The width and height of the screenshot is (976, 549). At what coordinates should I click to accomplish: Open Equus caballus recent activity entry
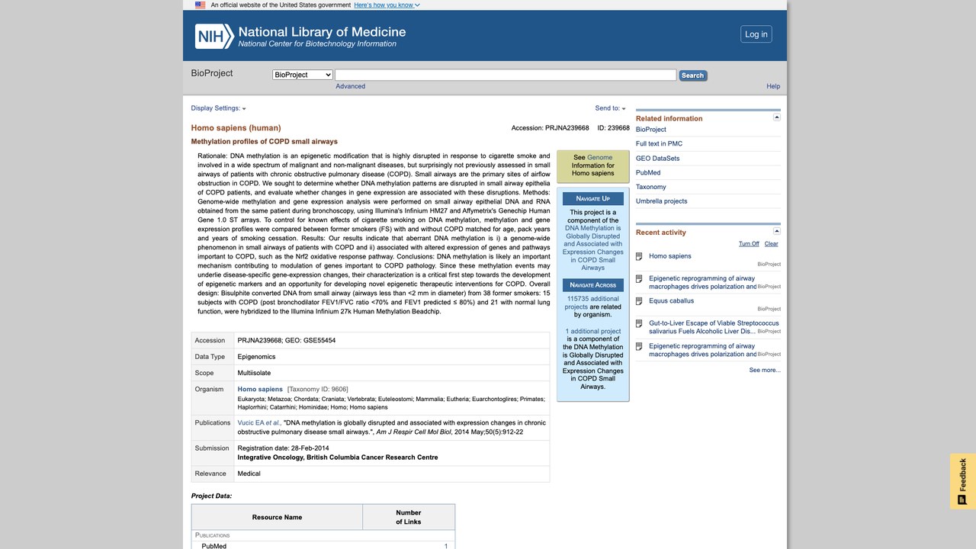672,301
